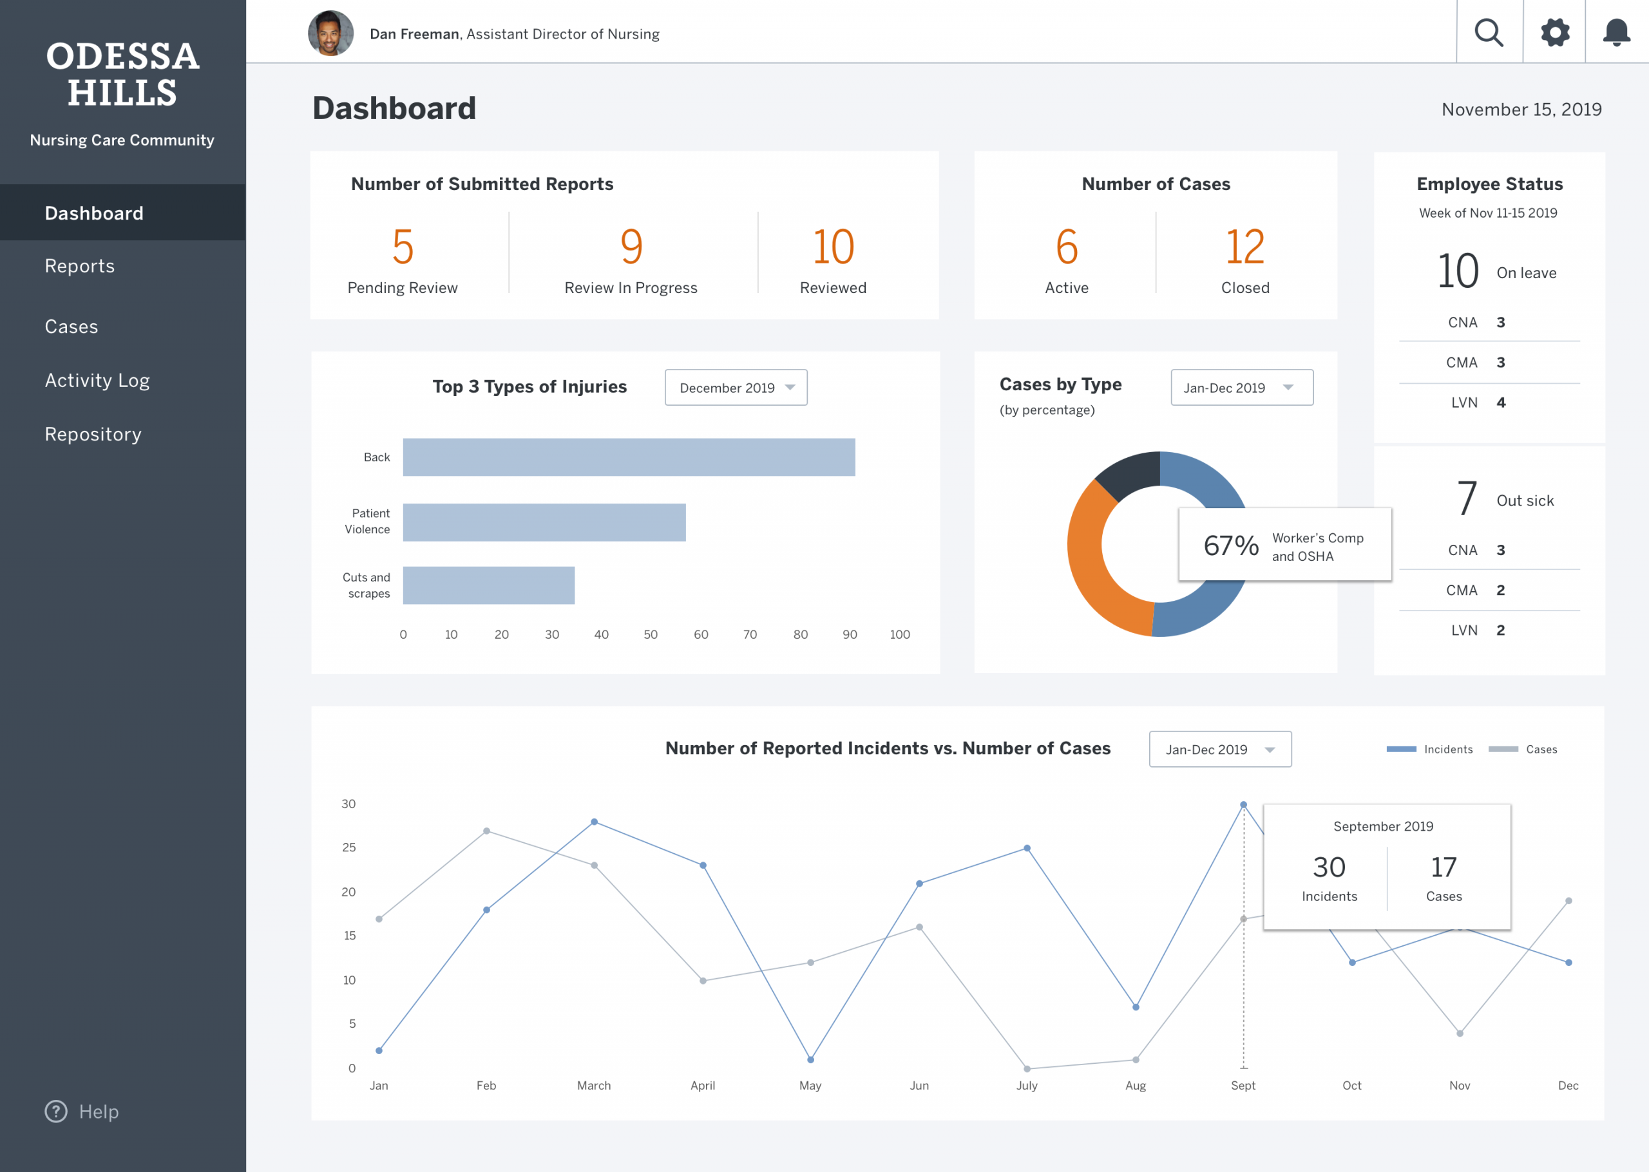
Task: Open the search magnifier icon
Action: coord(1489,32)
